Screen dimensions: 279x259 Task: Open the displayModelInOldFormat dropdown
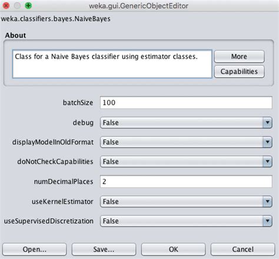[186, 142]
